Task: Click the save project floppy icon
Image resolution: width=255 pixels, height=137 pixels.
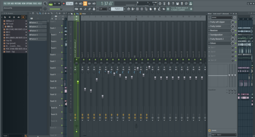Action: [x=177, y=4]
